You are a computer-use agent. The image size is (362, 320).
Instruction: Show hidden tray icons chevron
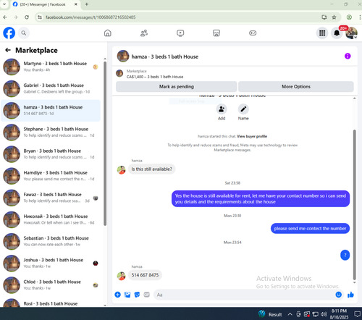(290, 314)
